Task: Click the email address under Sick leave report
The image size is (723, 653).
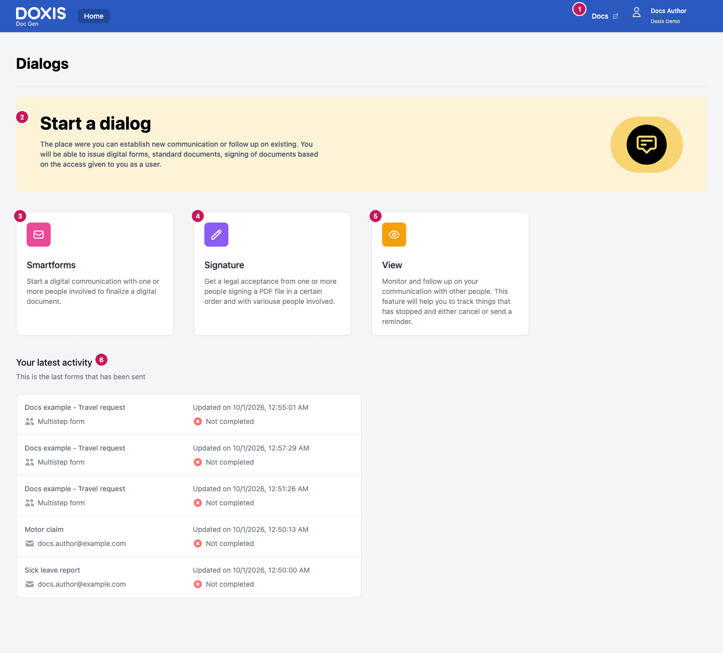Action: click(x=82, y=584)
